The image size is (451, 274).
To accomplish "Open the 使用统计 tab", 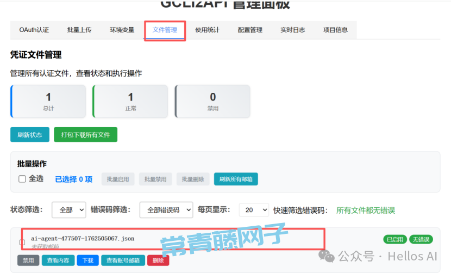I will click(x=207, y=30).
